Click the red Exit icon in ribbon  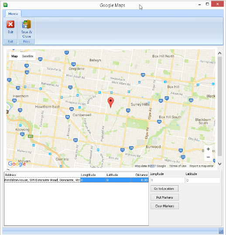10,24
